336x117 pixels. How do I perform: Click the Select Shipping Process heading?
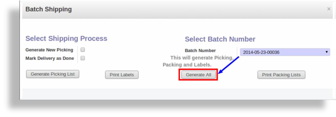pyautogui.click(x=66, y=38)
